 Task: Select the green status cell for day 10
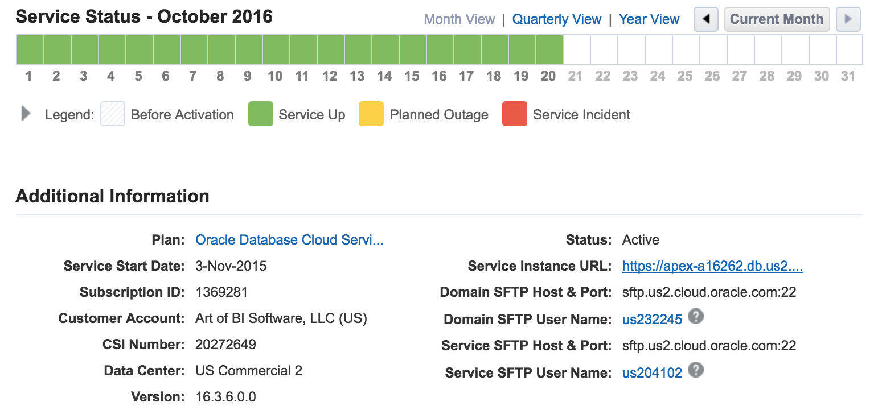[276, 49]
